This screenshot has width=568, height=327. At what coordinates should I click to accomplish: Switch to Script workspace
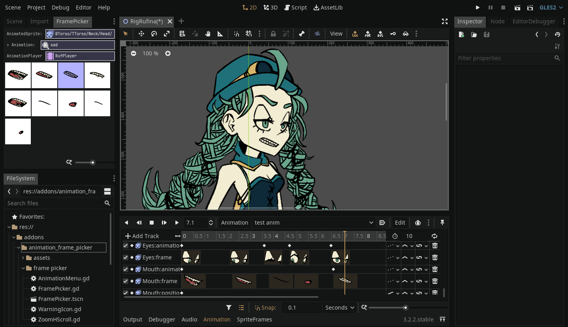coord(295,8)
